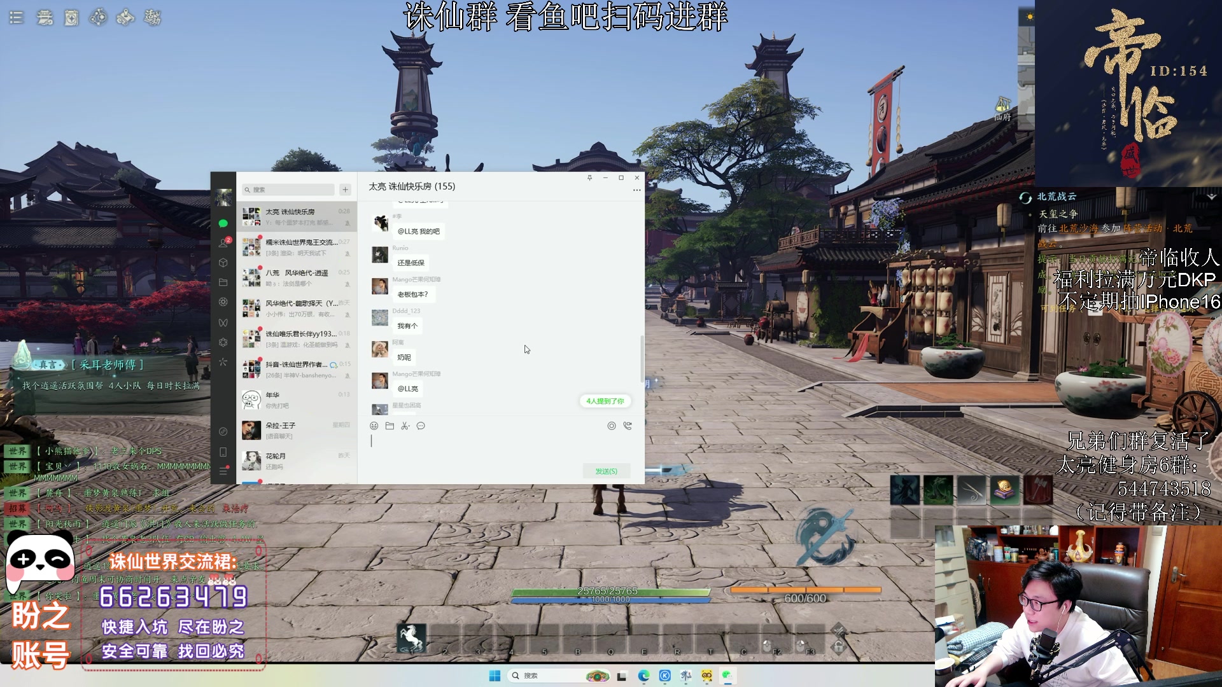Open the 抖音-诛仙世界作者 chat
The image size is (1222, 687).
click(297, 370)
